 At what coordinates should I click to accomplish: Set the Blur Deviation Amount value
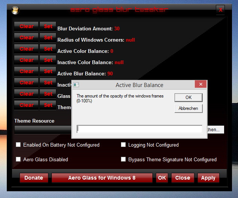[48, 26]
